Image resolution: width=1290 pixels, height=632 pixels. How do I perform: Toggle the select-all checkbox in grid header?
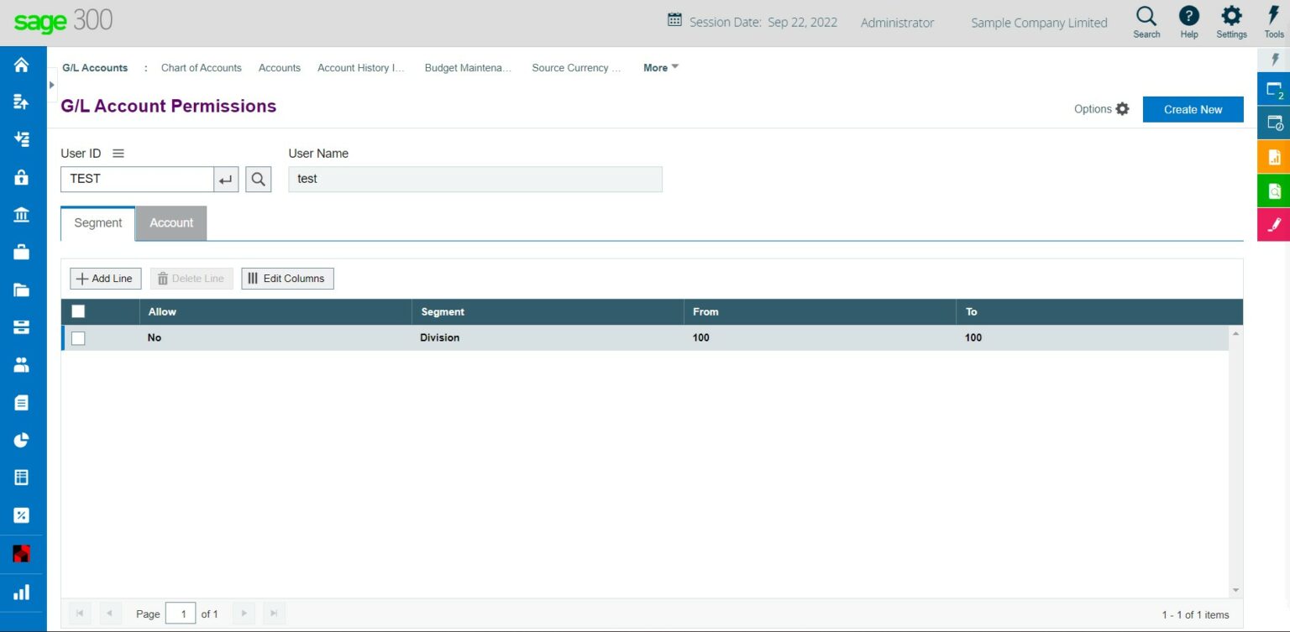(78, 311)
